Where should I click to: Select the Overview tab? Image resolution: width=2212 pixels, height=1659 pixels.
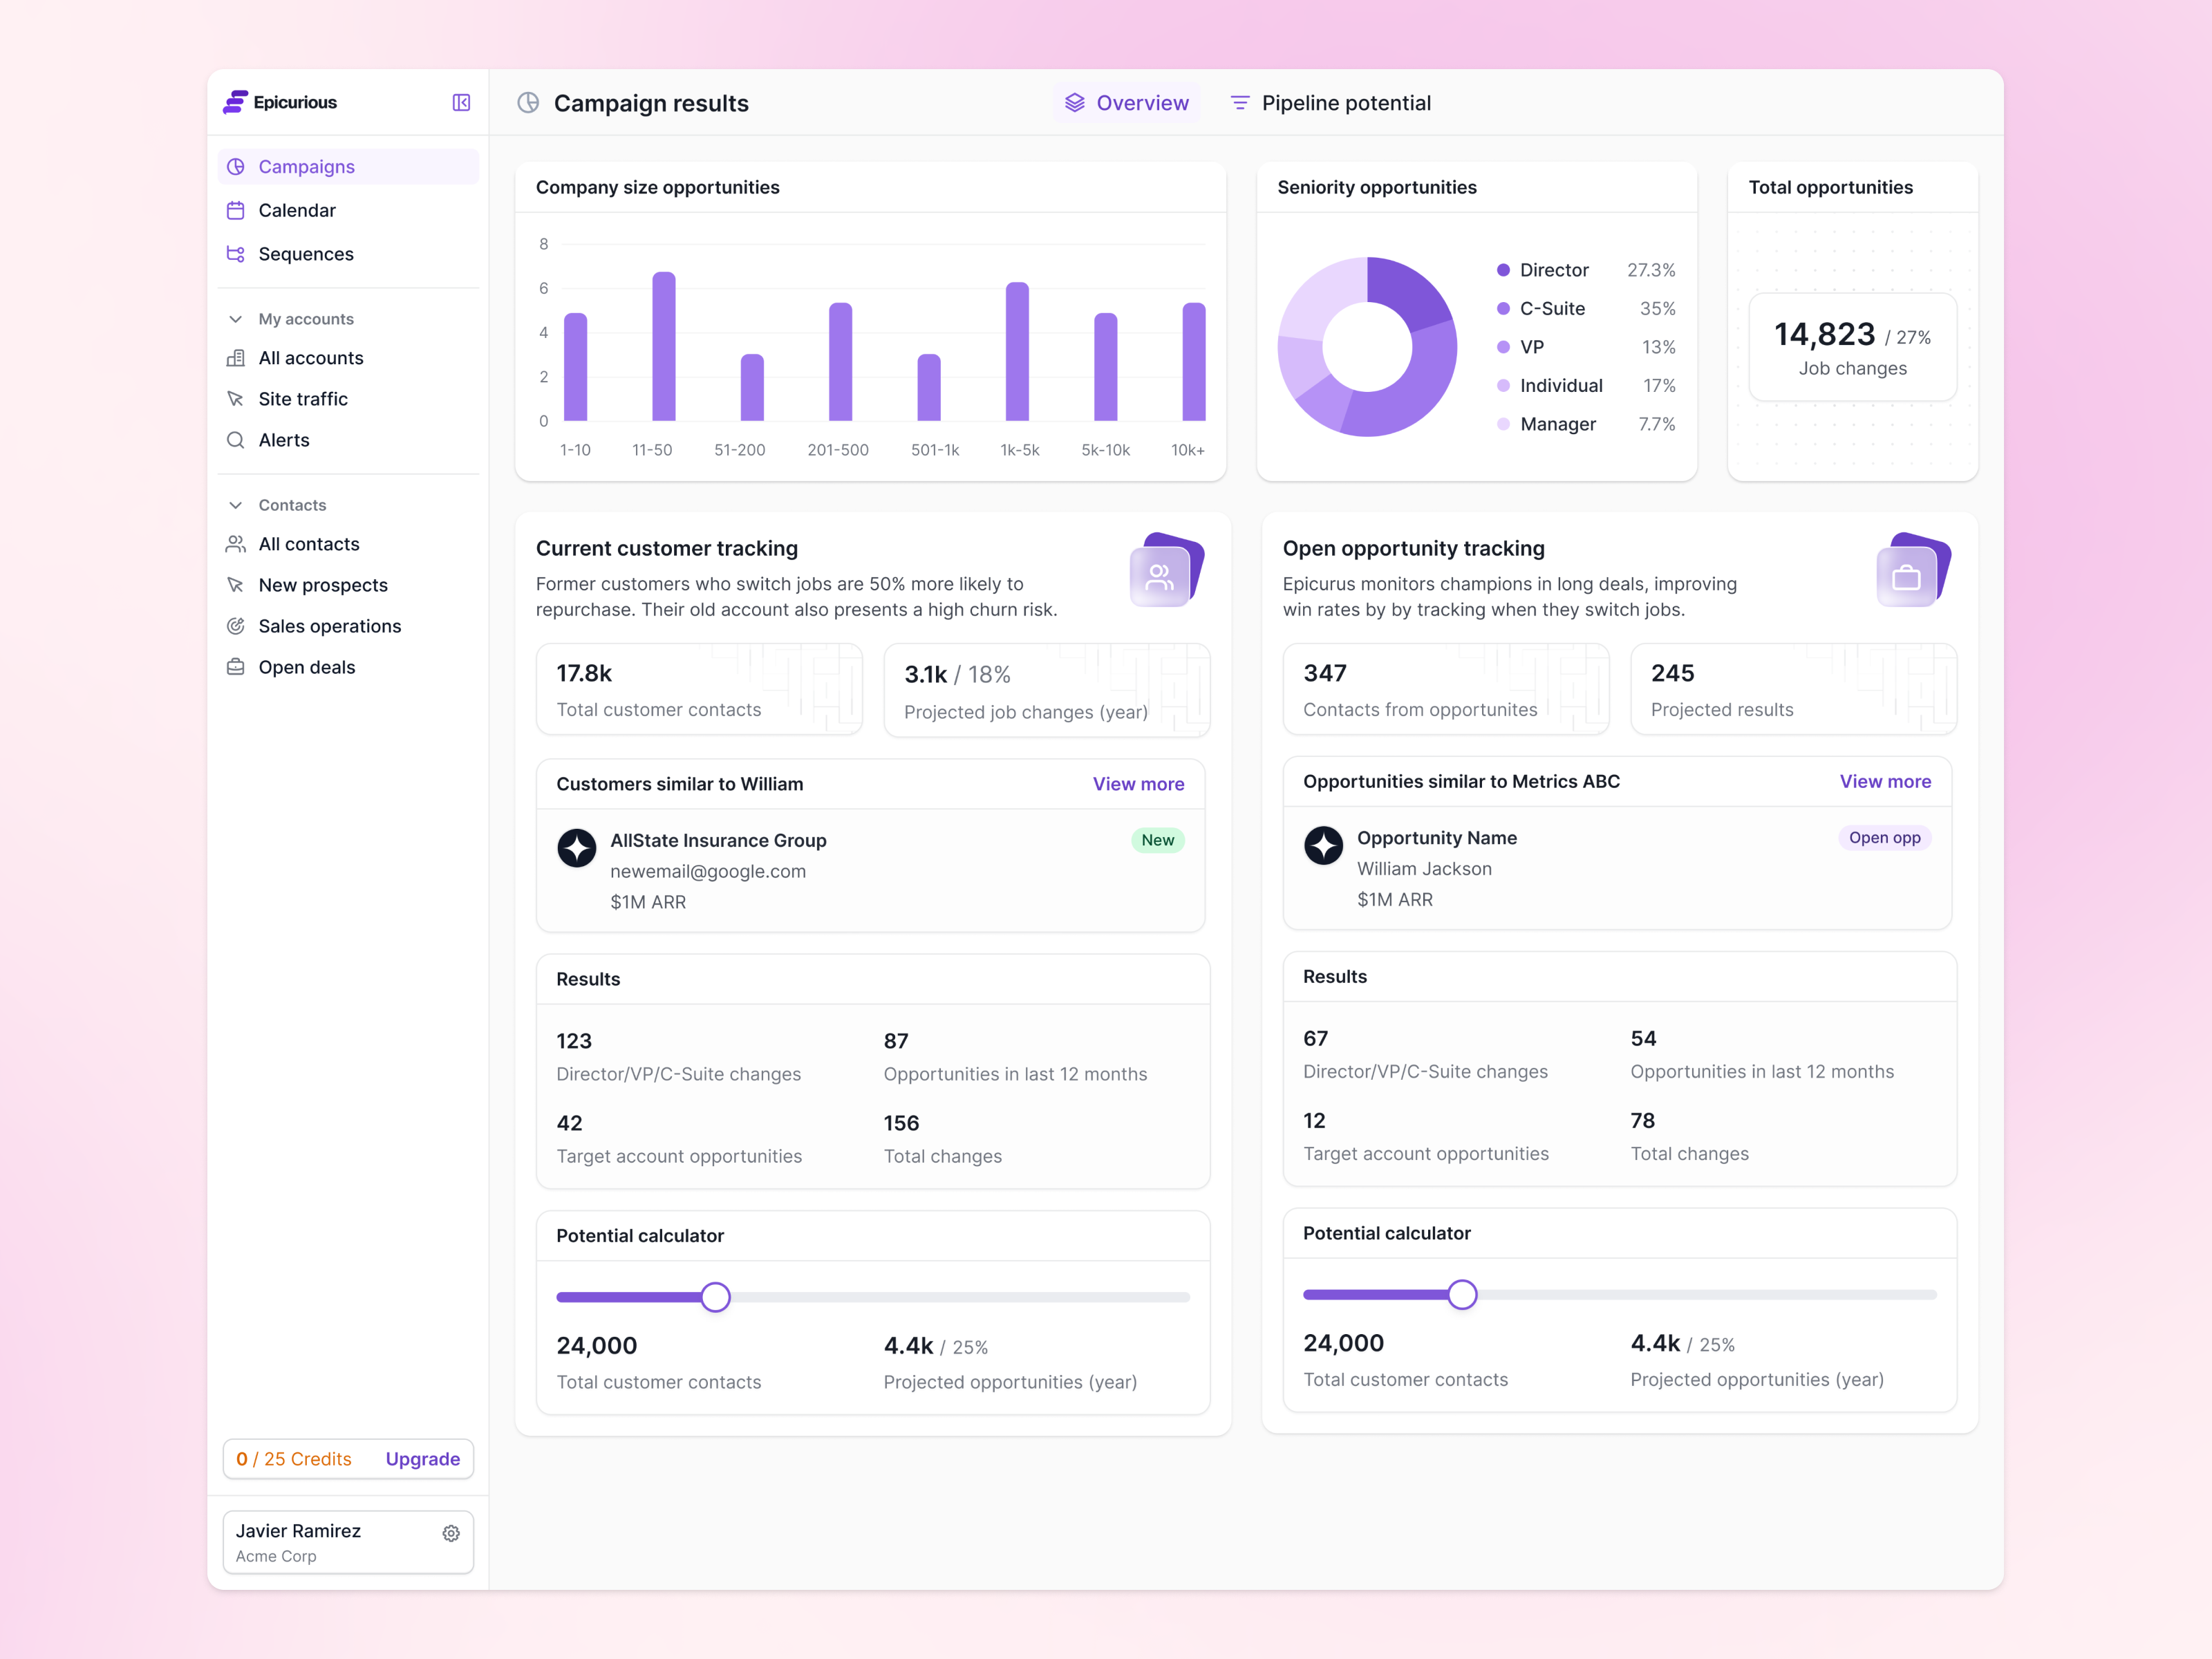[x=1127, y=102]
